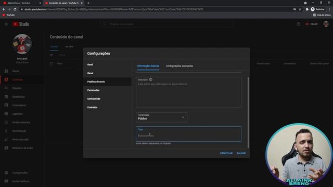Reload the page with the refresh icon

click(x=15, y=9)
